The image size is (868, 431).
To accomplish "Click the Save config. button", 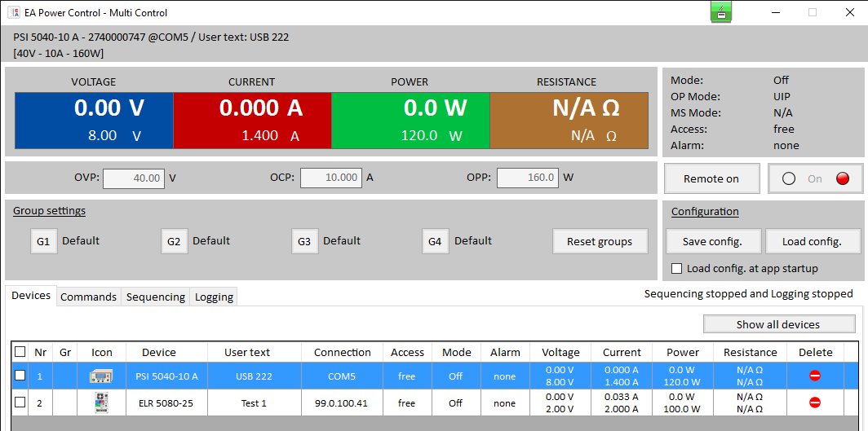I will [x=712, y=241].
